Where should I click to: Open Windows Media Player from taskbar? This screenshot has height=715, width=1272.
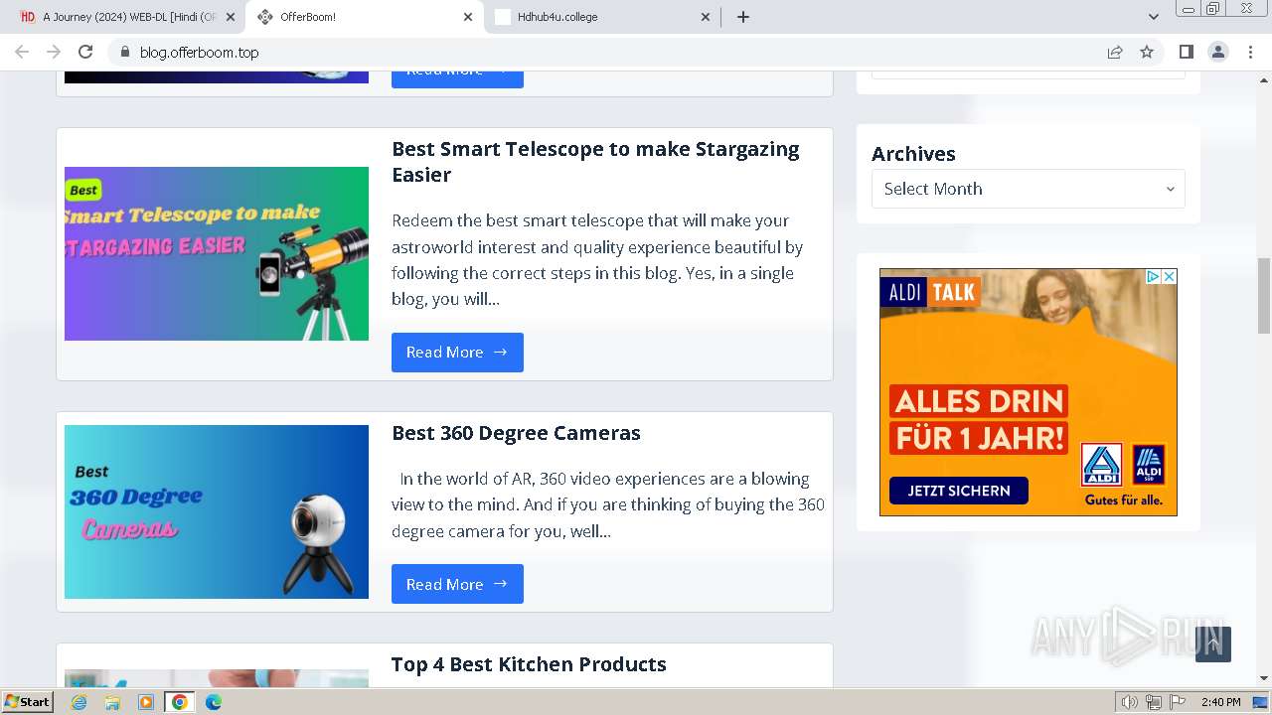pyautogui.click(x=146, y=702)
